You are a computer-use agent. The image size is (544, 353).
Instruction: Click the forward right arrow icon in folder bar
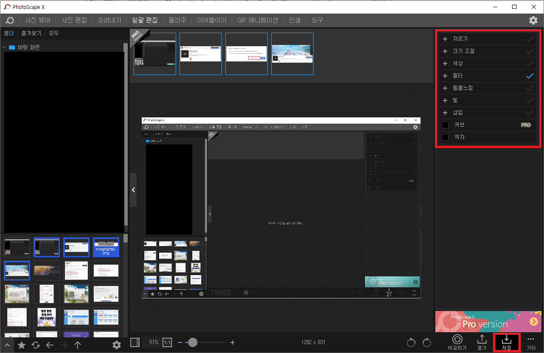coord(64,345)
